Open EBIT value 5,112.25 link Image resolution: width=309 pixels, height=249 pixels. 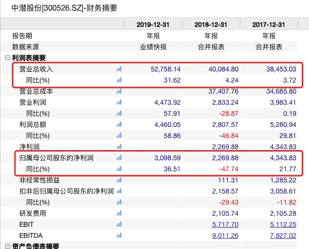(x=283, y=224)
